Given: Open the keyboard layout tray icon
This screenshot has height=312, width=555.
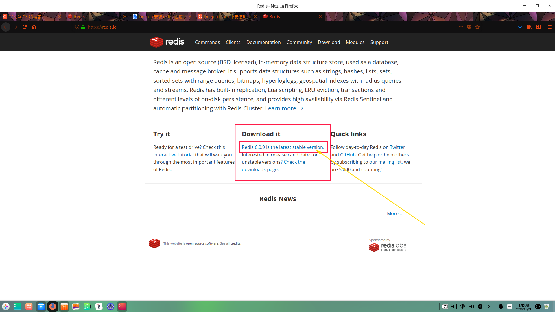Looking at the screenshot, I should coord(445,307).
